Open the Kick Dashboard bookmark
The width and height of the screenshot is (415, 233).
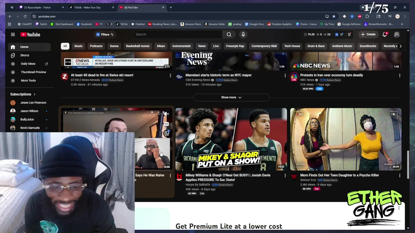[62, 24]
